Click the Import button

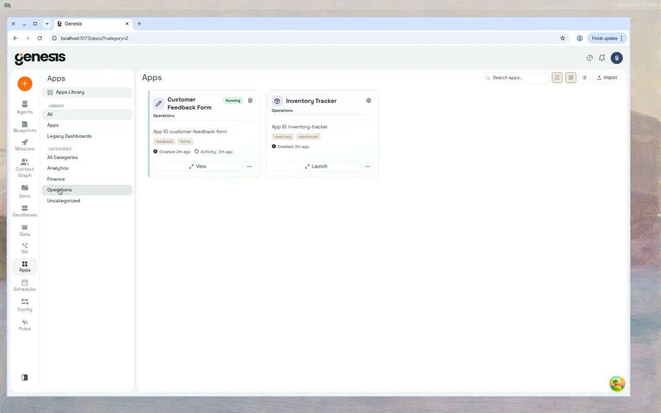click(x=607, y=77)
